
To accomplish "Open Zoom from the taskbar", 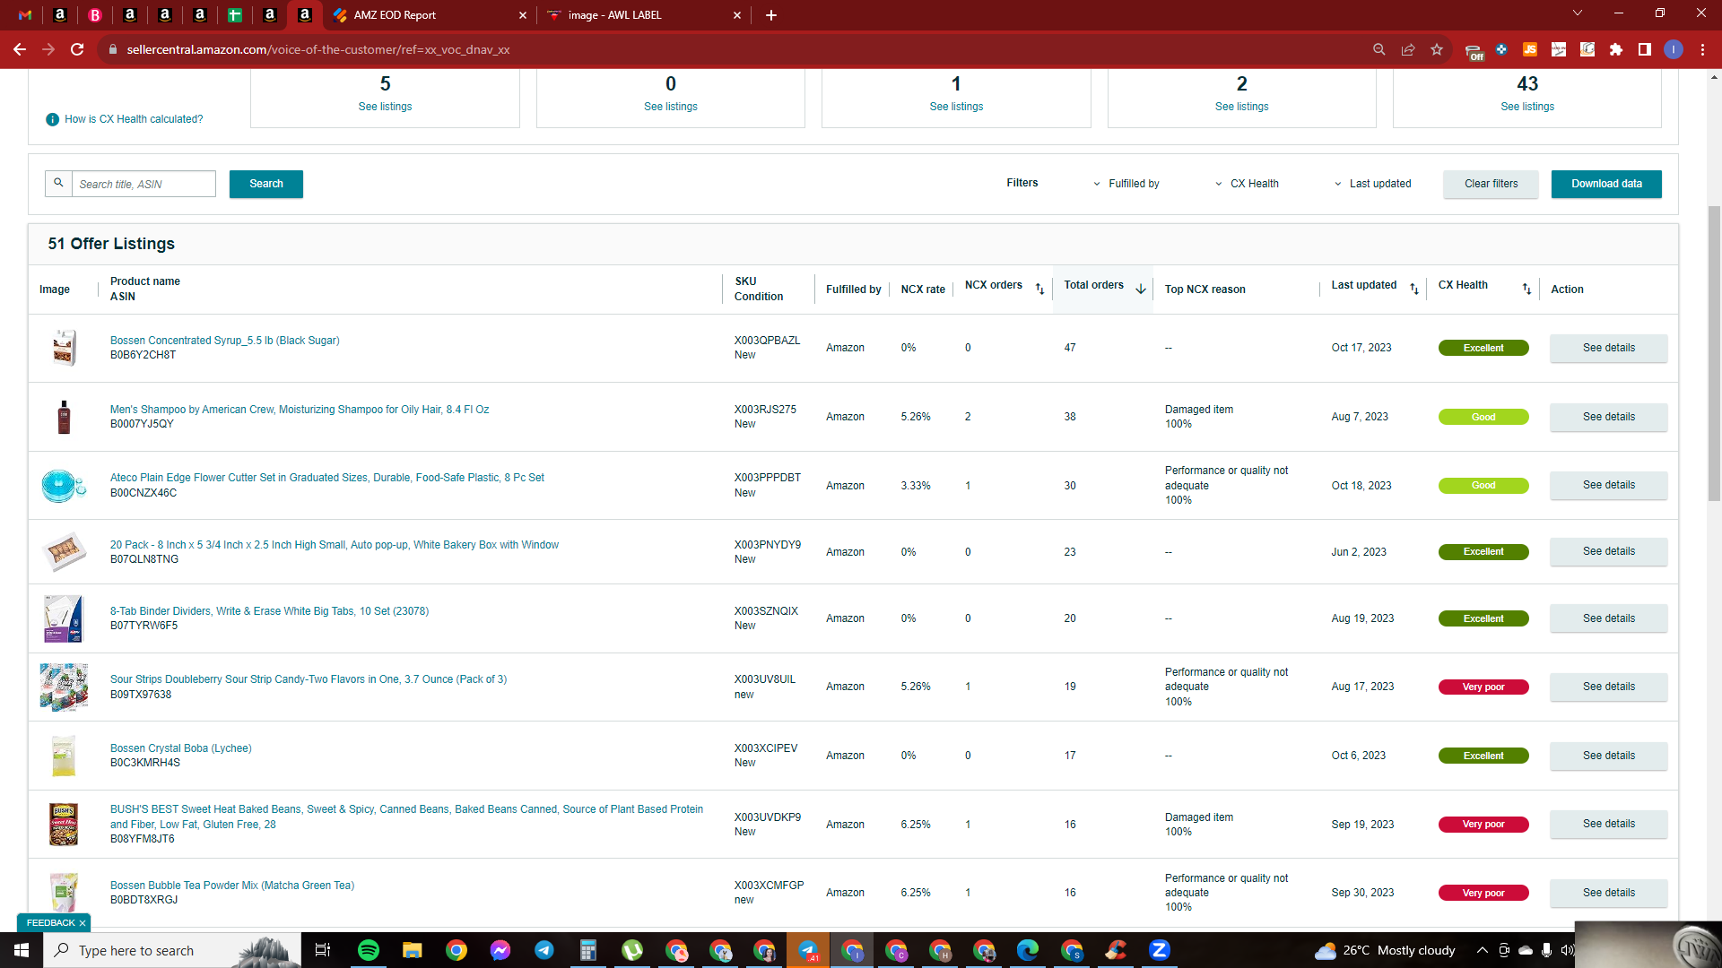I will point(1160,950).
